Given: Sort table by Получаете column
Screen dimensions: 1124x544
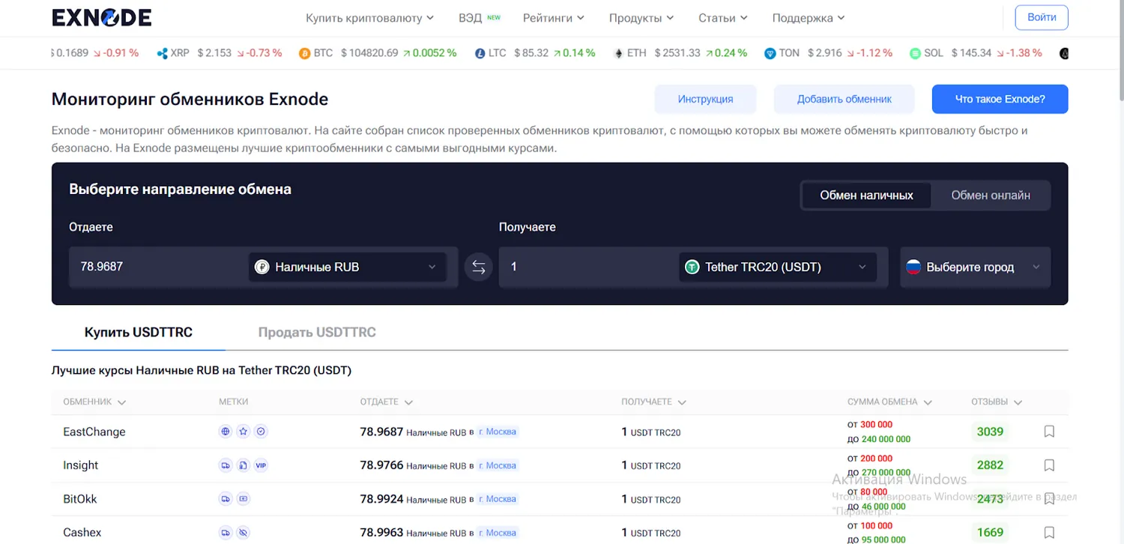Looking at the screenshot, I should (654, 402).
